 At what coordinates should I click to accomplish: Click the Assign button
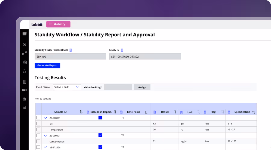tap(142, 87)
